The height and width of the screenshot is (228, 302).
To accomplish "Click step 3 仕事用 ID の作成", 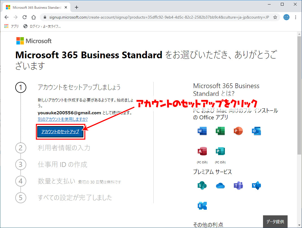I will coord(62,164).
